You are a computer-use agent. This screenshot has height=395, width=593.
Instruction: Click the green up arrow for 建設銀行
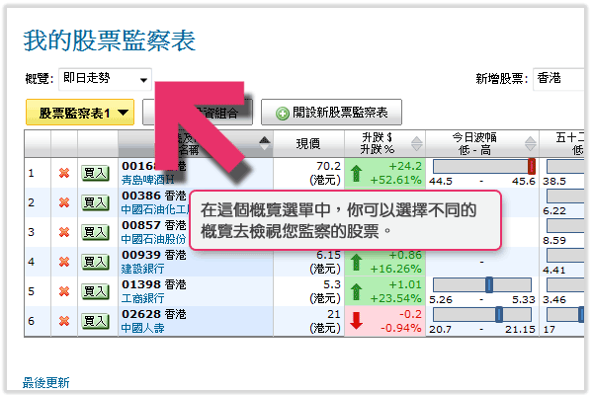pyautogui.click(x=356, y=262)
